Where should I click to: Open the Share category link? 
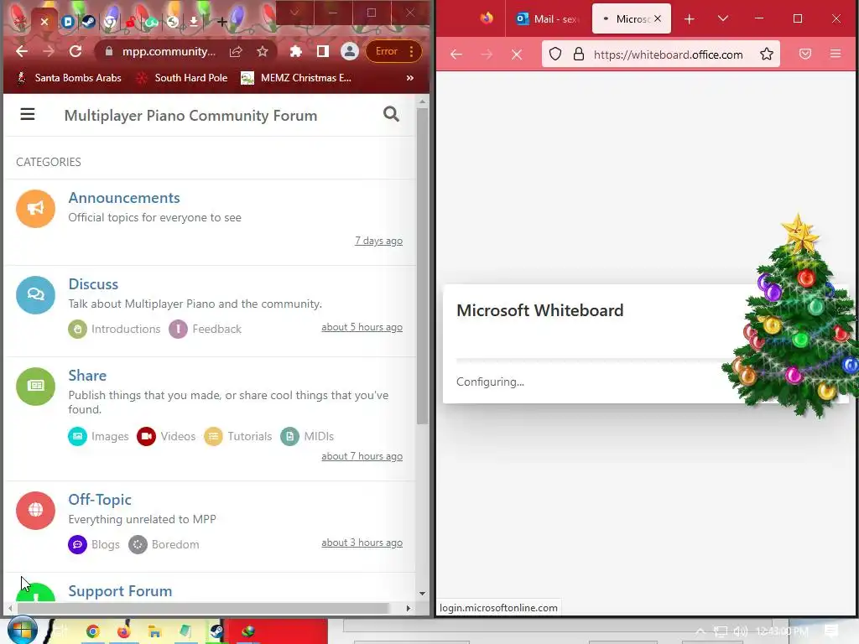pyautogui.click(x=87, y=376)
